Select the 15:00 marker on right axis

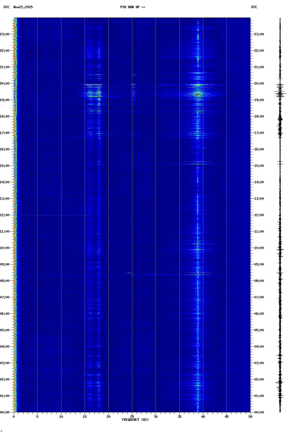[259, 166]
